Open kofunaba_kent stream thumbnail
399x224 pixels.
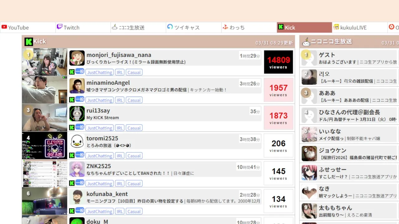tap(45, 201)
